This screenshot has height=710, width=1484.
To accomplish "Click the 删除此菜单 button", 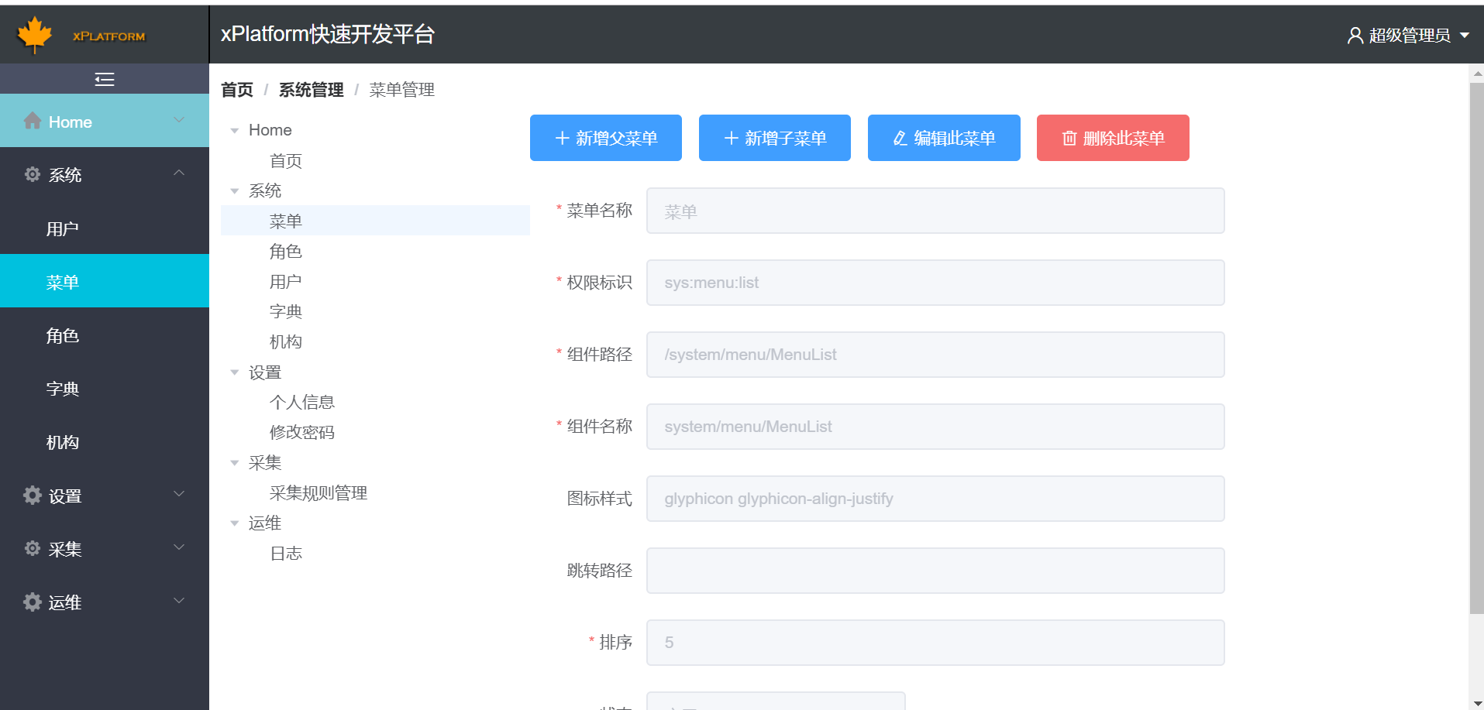I will coord(1113,138).
